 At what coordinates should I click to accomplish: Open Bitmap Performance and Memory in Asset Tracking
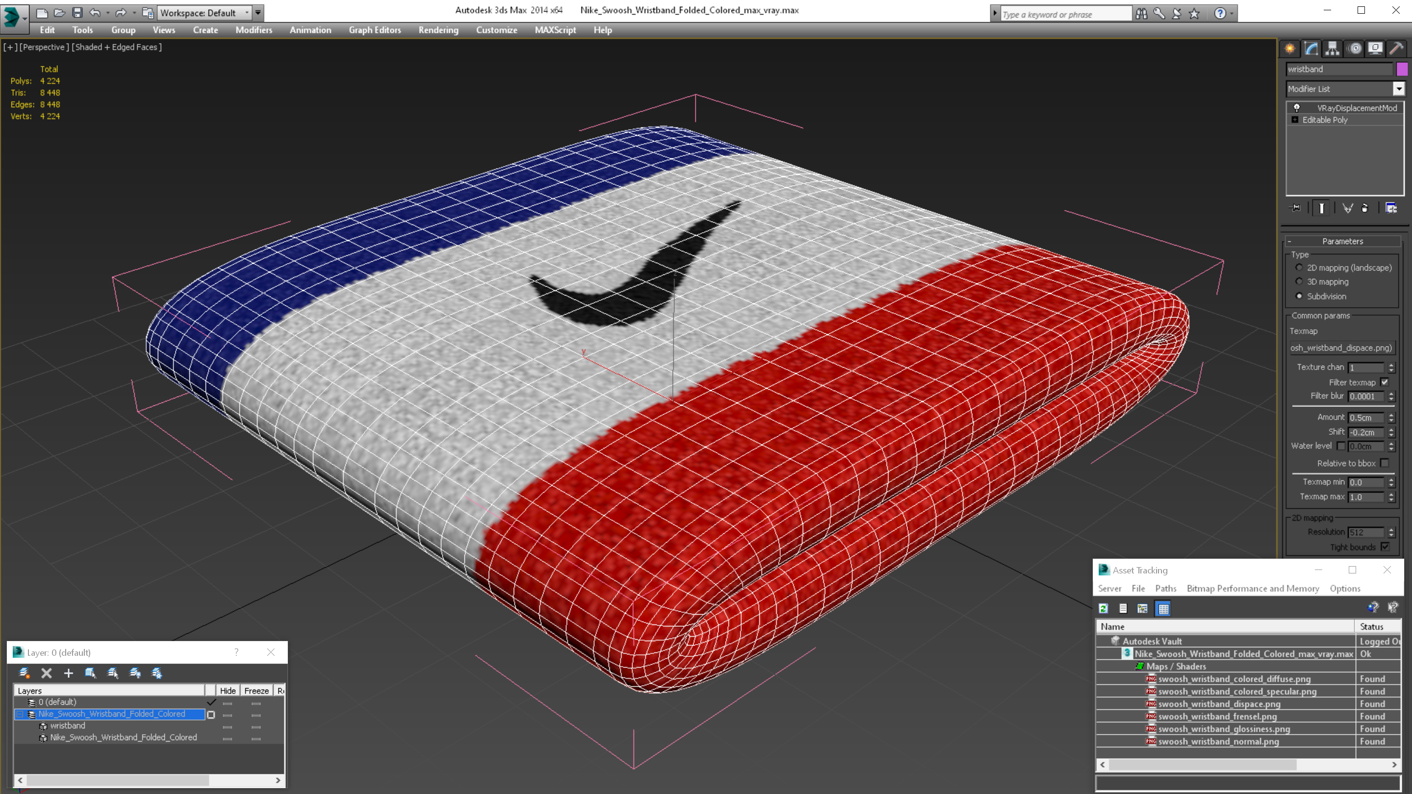pos(1253,589)
